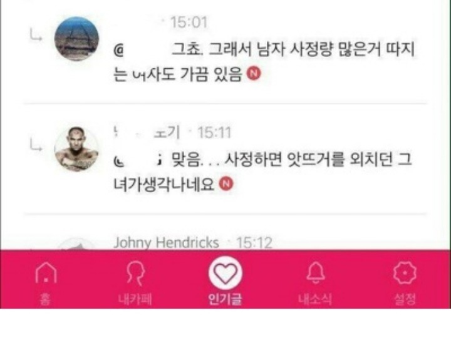451x348 pixels.
Task: Open the settings gear icon
Action: coord(405,273)
